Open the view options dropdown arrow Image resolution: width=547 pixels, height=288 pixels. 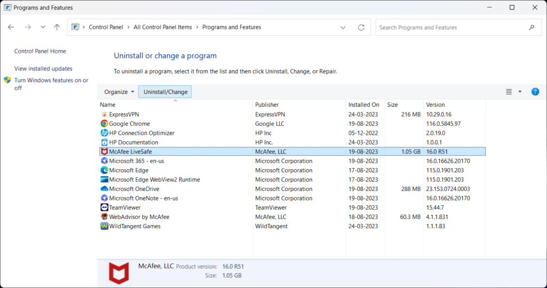520,92
